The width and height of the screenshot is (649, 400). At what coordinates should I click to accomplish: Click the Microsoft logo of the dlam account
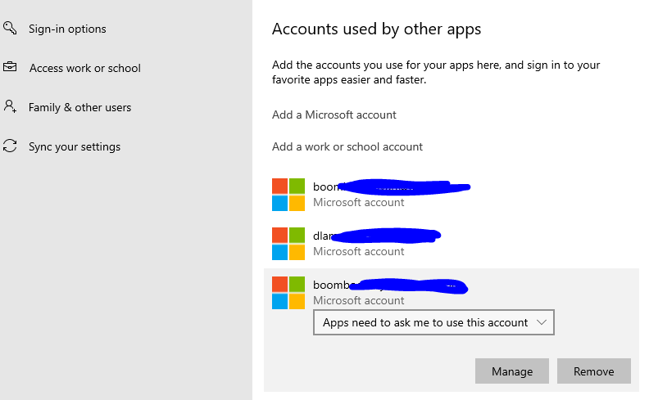click(288, 244)
